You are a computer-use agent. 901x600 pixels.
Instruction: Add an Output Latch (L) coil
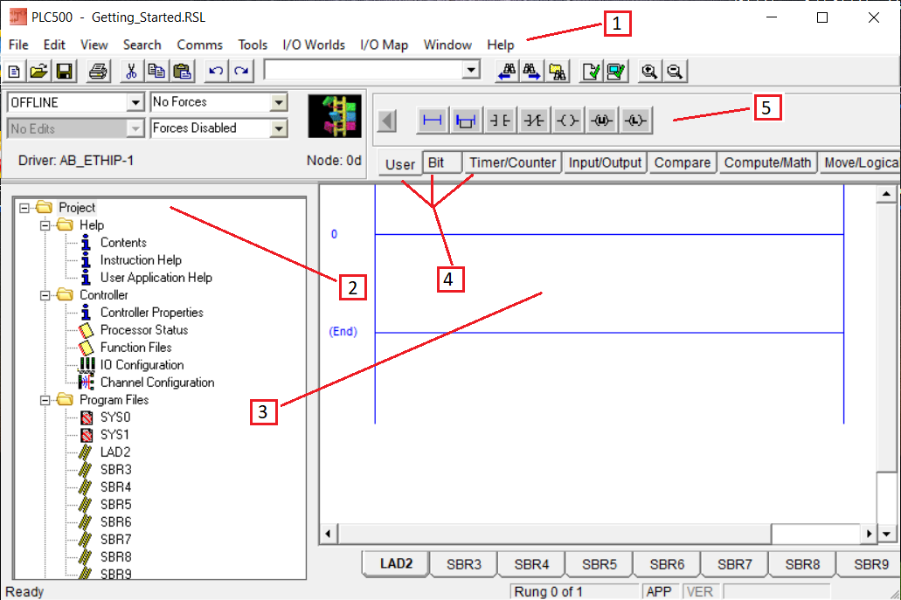click(x=635, y=121)
